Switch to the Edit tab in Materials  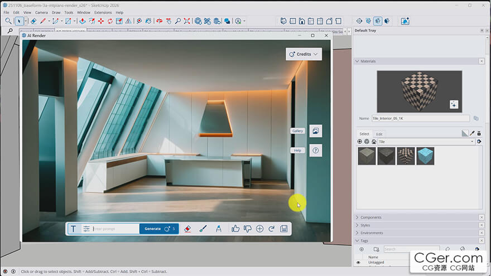coord(379,134)
